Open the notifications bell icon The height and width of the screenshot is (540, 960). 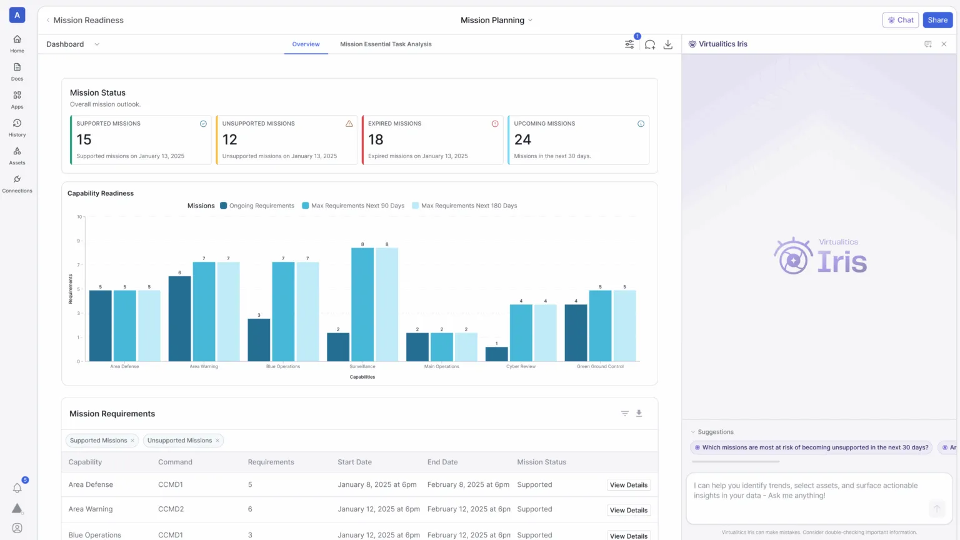coord(17,487)
